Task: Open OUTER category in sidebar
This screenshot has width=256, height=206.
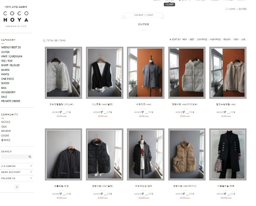Action: tap(5, 52)
